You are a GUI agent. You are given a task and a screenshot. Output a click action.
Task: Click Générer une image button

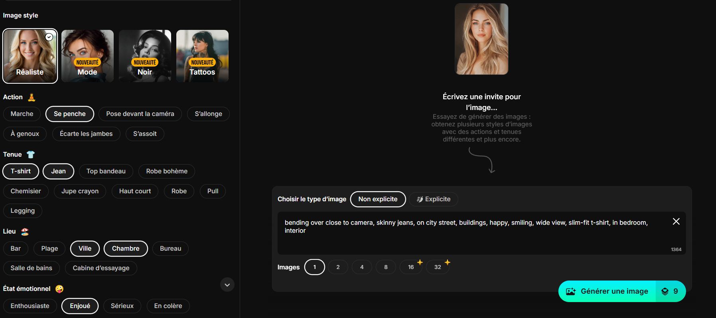point(622,291)
